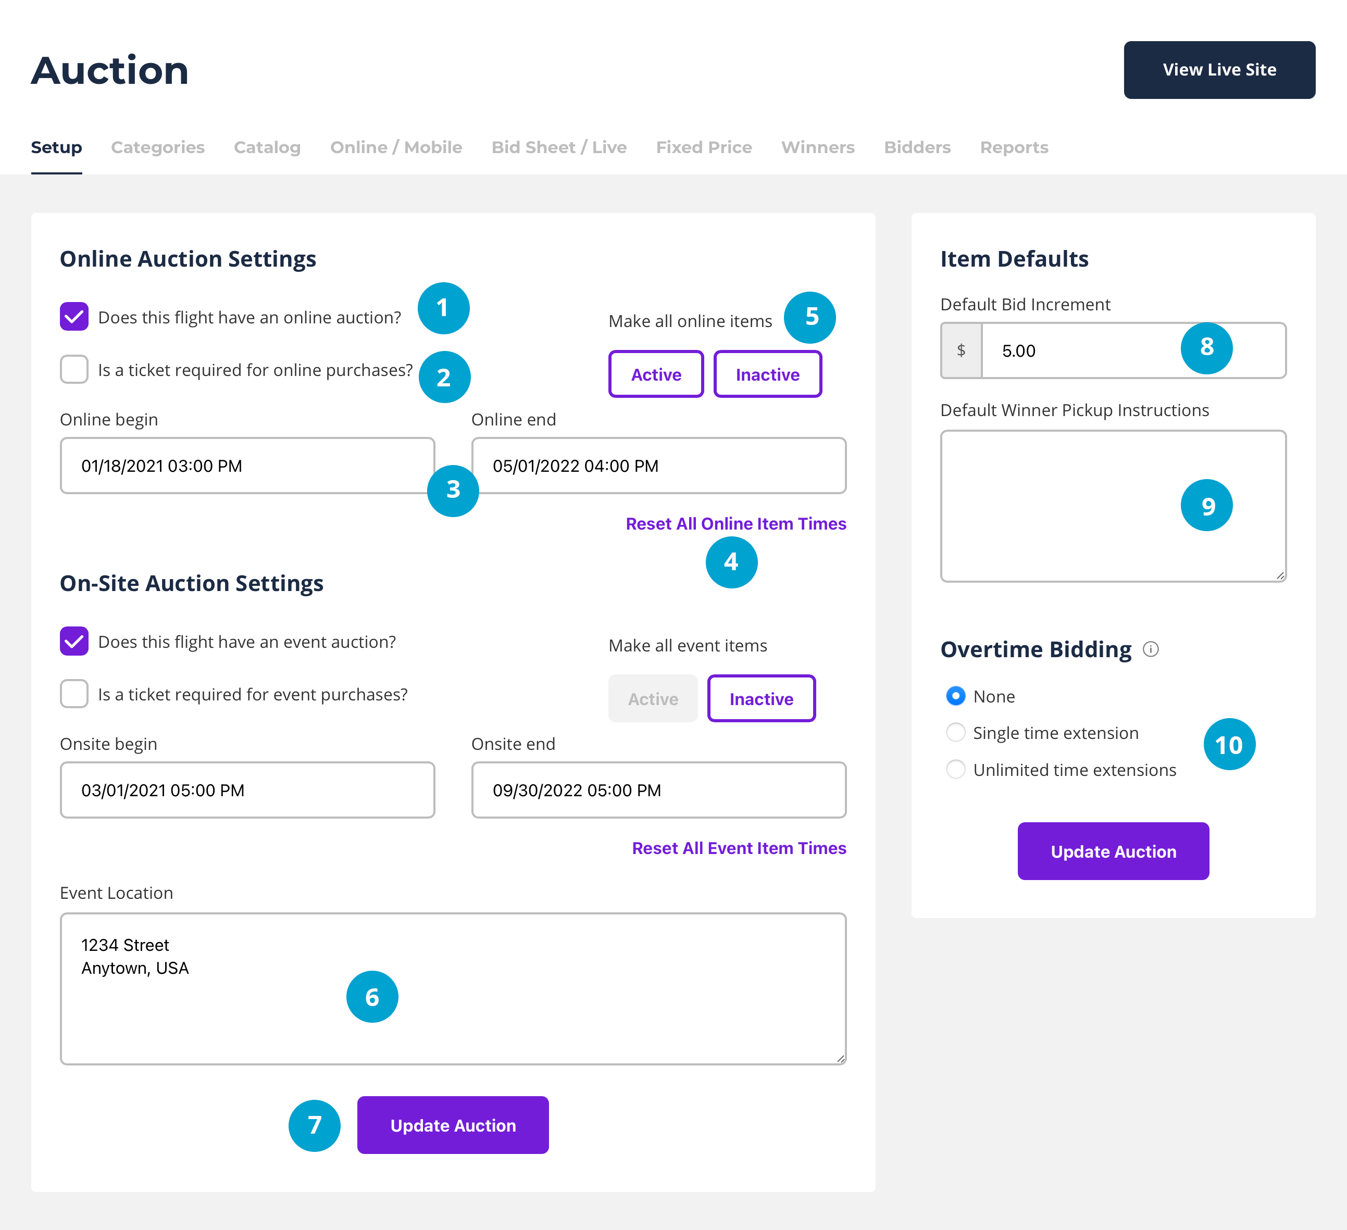Image resolution: width=1347 pixels, height=1230 pixels.
Task: Click Update Auction under Overtime Bidding
Action: click(1113, 851)
